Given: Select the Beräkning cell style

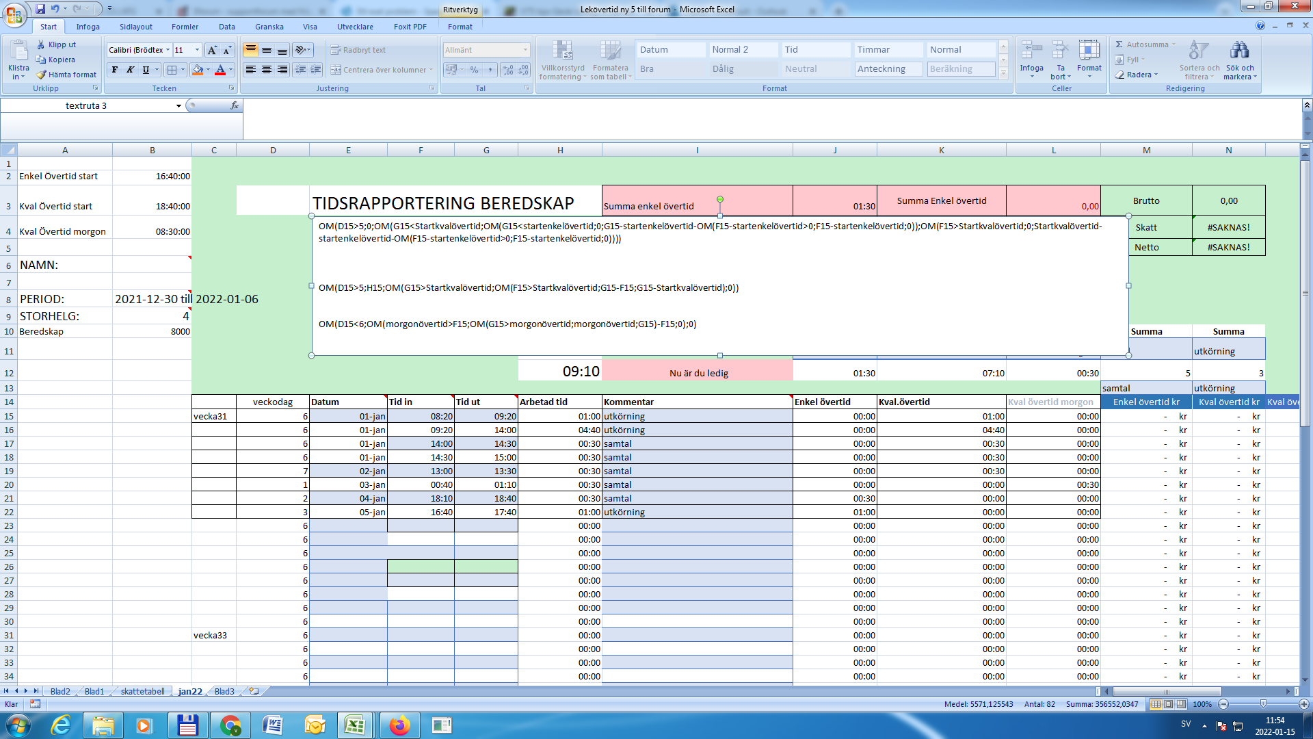Looking at the screenshot, I should (x=960, y=69).
